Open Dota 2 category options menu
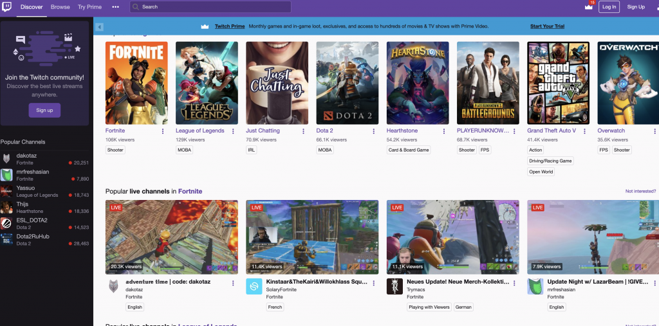The width and height of the screenshot is (659, 326). 373,131
